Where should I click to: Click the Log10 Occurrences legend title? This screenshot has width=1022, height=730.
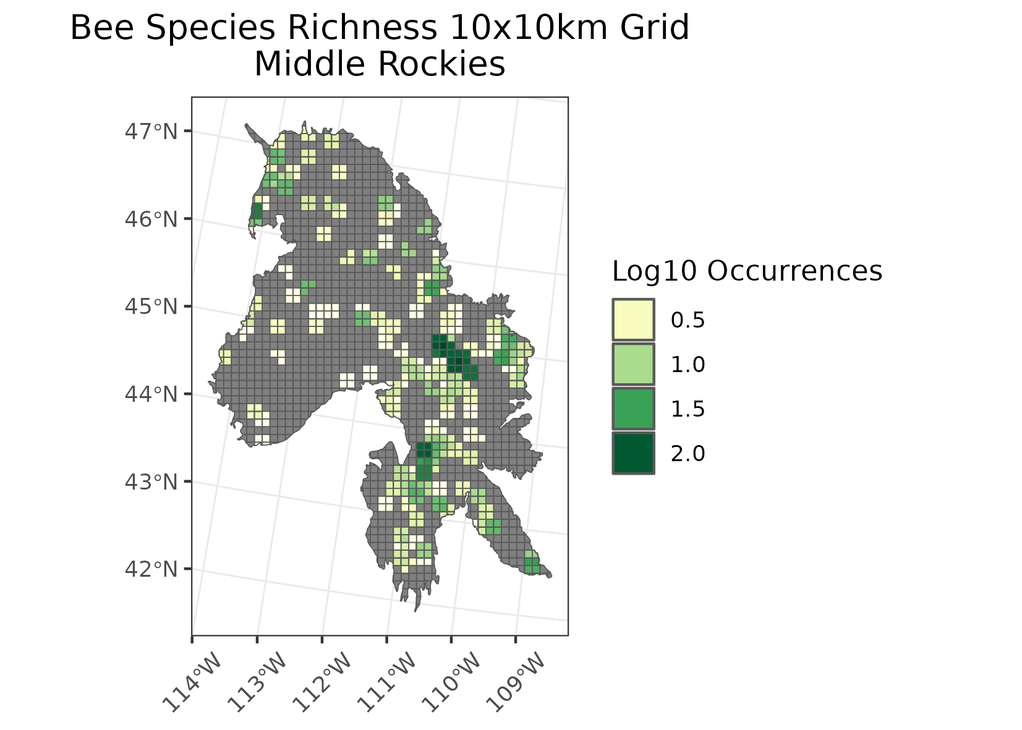tap(746, 271)
